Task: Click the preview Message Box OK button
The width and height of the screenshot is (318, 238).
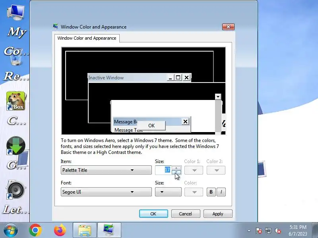Action: click(x=151, y=125)
